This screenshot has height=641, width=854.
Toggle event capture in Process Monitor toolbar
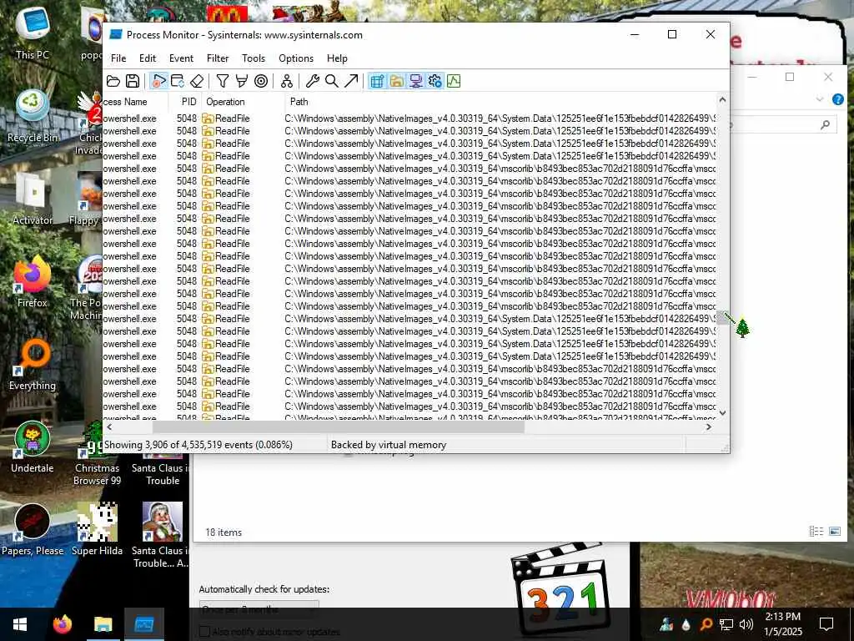pyautogui.click(x=158, y=81)
